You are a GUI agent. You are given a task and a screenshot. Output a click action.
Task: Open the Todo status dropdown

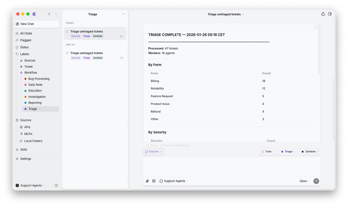pos(268,152)
